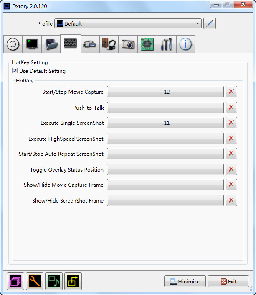Open the speaker and headphones audio tab
Image resolution: width=256 pixels, height=295 pixels.
[x=109, y=44]
